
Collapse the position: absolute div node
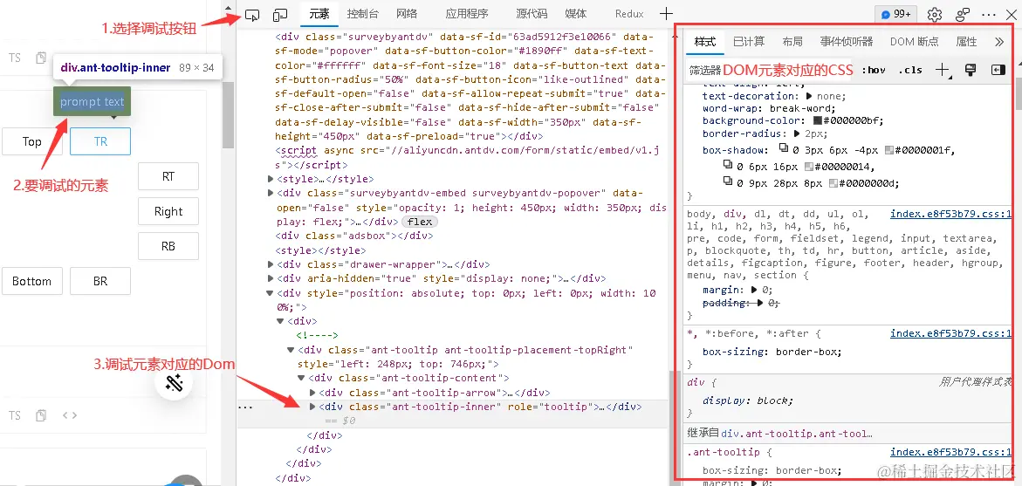[x=271, y=293]
